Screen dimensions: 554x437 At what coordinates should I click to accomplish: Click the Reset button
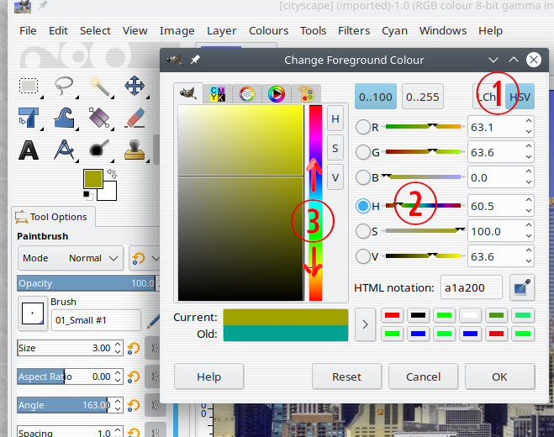[x=346, y=376]
